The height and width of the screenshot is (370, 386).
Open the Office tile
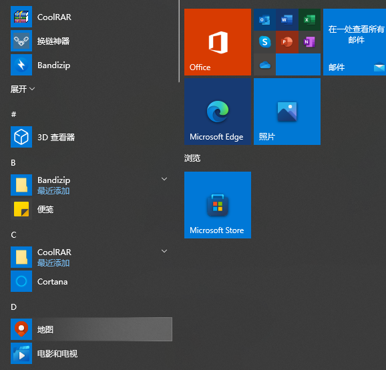click(218, 42)
